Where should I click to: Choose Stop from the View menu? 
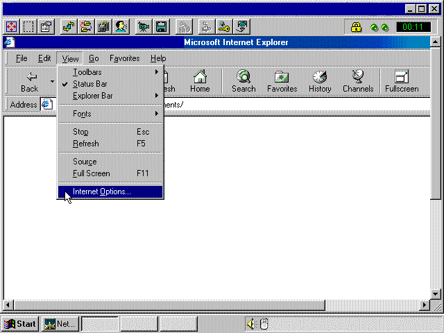110,132
